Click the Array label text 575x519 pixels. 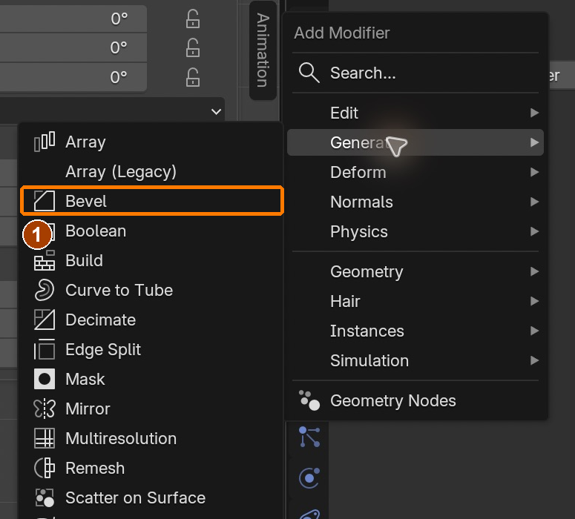(85, 142)
